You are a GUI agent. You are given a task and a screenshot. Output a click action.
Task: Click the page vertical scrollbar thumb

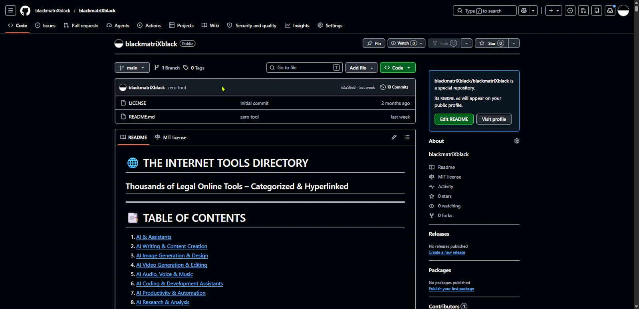(636, 8)
